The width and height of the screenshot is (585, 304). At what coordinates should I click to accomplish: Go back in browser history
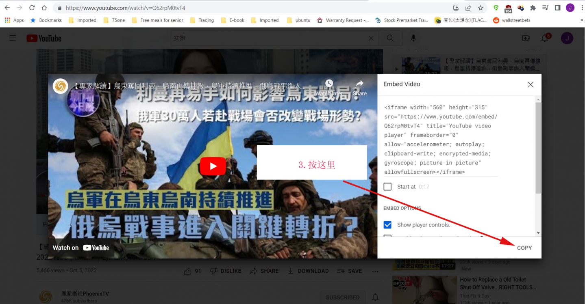click(x=7, y=8)
